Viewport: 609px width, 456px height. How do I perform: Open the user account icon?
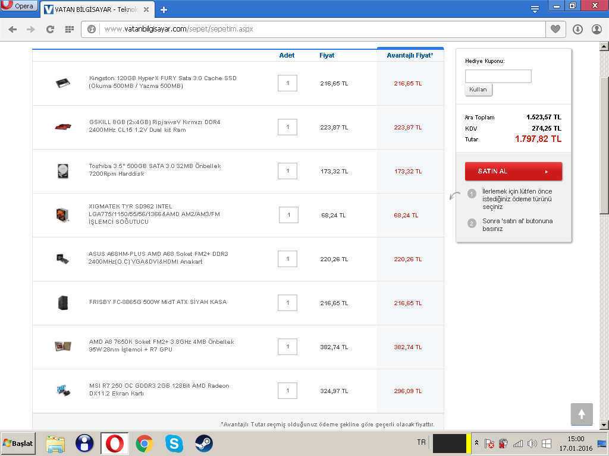pyautogui.click(x=597, y=29)
